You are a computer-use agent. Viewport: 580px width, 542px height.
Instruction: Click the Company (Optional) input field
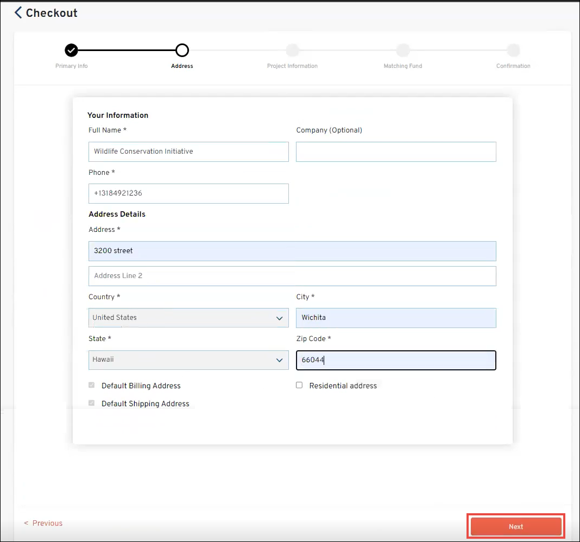tap(395, 152)
